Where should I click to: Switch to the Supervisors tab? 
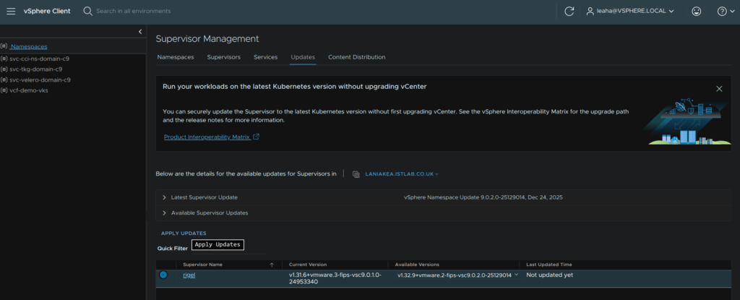coord(223,57)
